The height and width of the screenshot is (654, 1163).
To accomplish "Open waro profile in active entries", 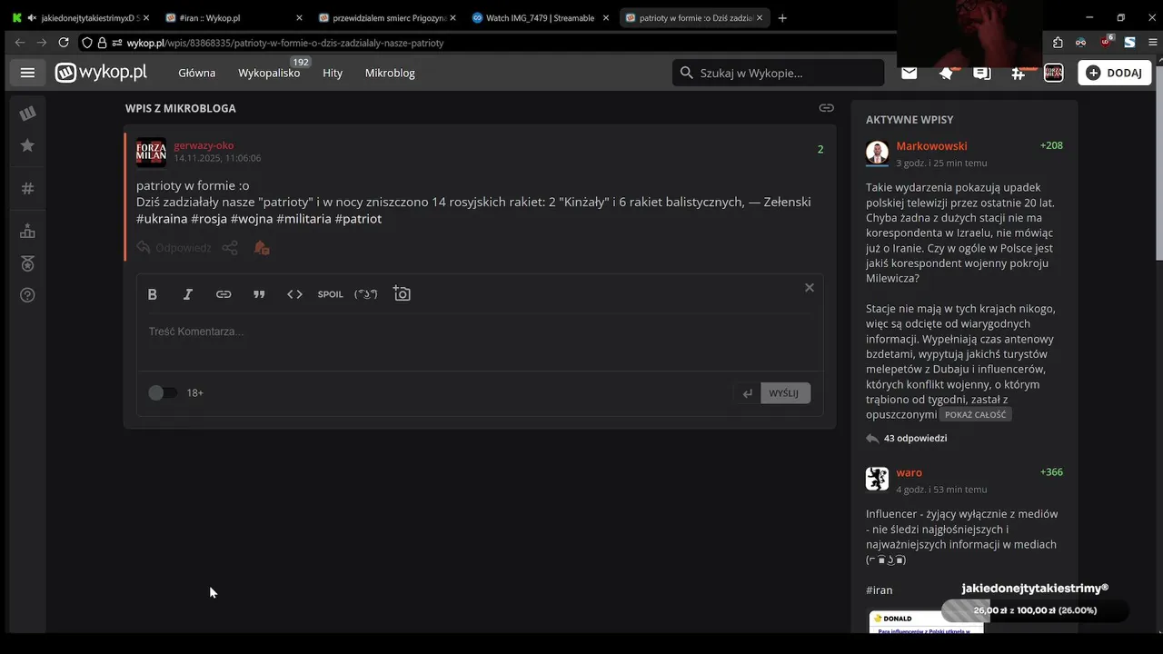I will pos(909,472).
